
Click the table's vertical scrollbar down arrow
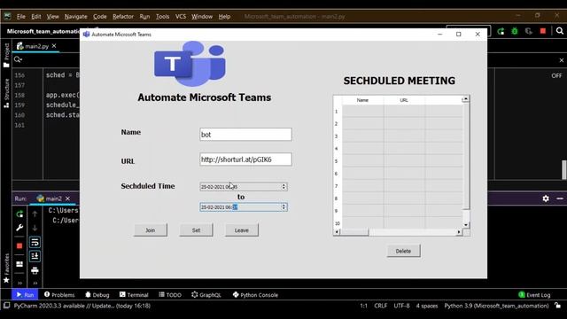466,225
